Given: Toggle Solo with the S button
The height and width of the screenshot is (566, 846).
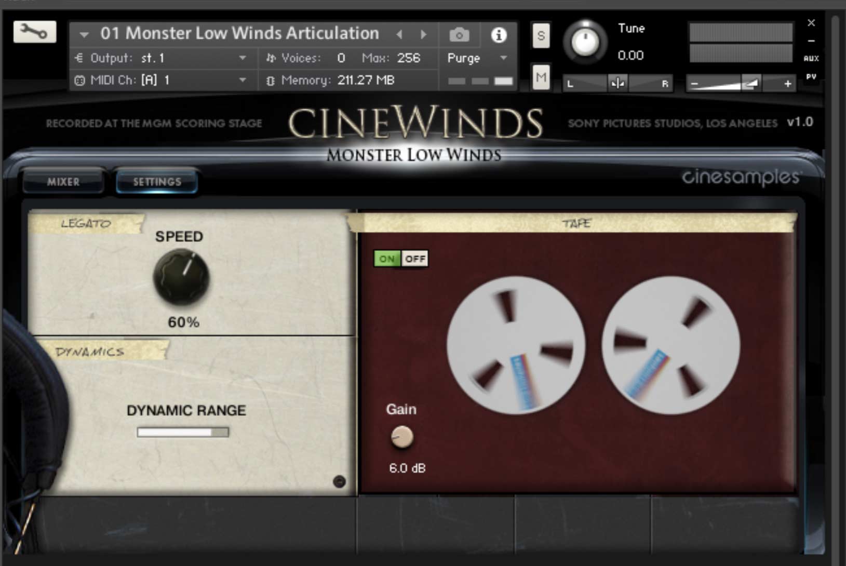Looking at the screenshot, I should click(x=541, y=35).
